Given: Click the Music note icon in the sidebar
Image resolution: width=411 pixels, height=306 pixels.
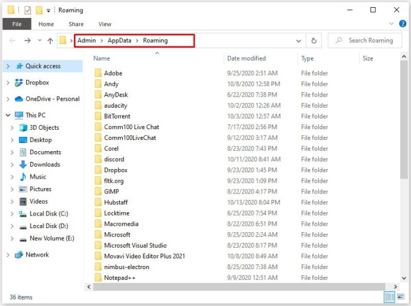Looking at the screenshot, I should point(23,177).
